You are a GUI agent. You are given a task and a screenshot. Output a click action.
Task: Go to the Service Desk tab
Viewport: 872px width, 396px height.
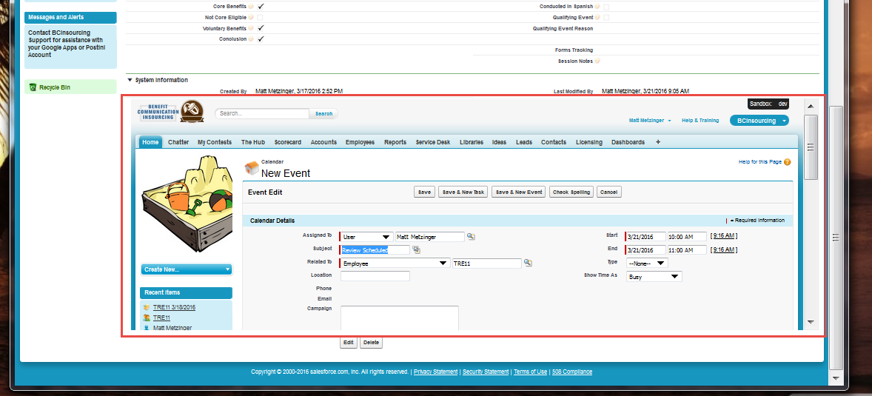[432, 142]
